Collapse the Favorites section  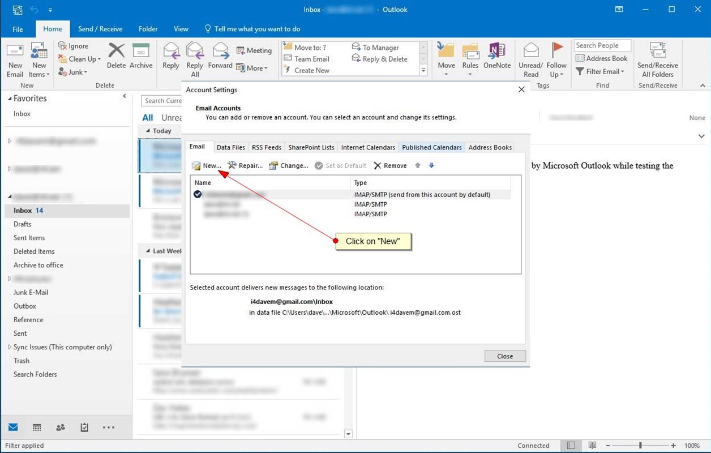10,99
